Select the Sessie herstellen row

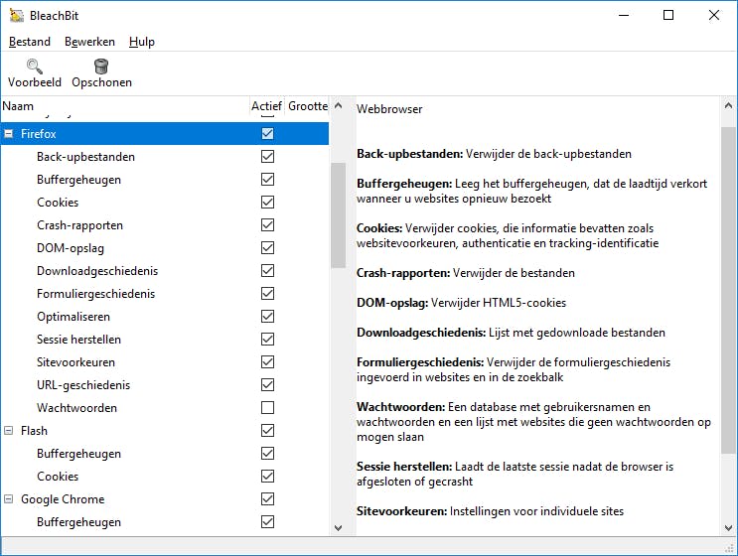click(x=165, y=340)
